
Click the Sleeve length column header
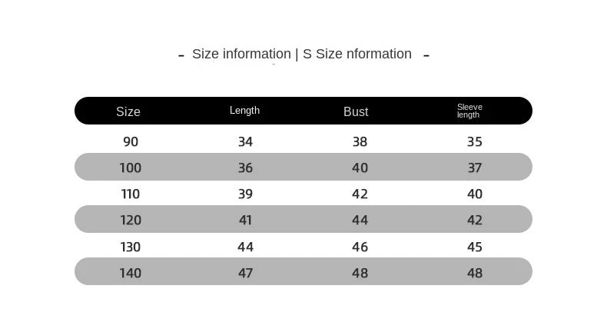[x=469, y=111]
